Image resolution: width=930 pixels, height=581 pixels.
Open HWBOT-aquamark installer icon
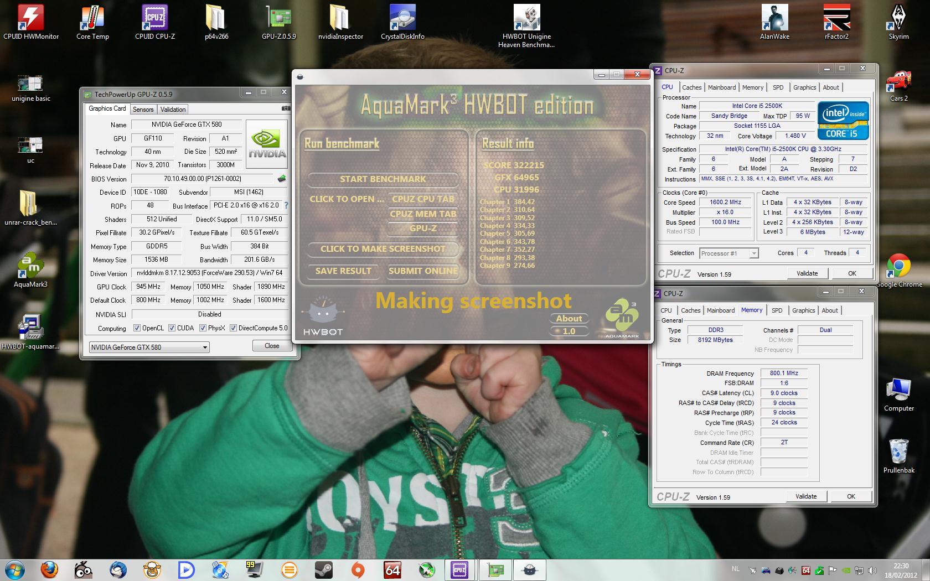30,332
